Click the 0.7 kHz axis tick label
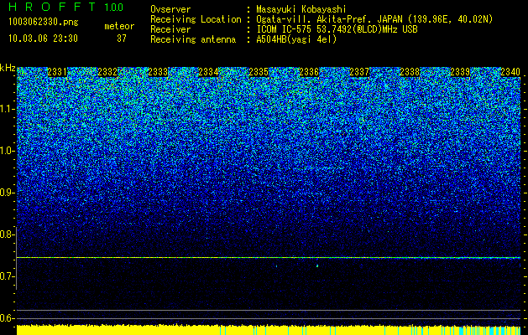The width and height of the screenshot is (528, 335). point(7,276)
